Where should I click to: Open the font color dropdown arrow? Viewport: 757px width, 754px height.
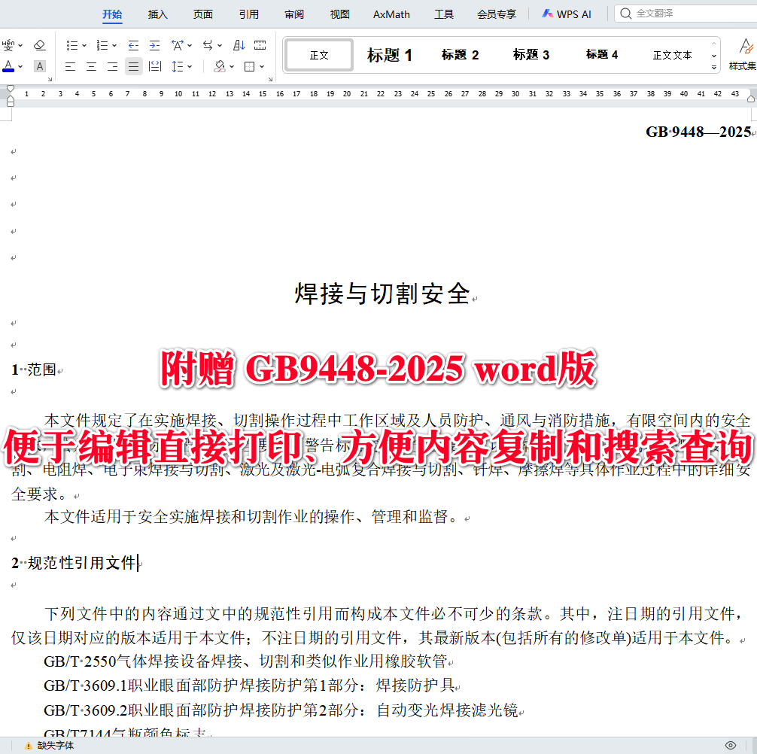pyautogui.click(x=20, y=66)
